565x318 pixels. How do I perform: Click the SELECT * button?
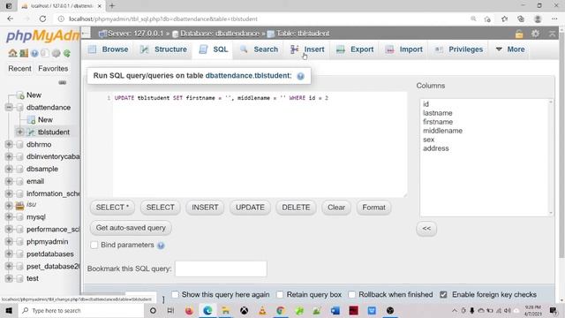[112, 208]
